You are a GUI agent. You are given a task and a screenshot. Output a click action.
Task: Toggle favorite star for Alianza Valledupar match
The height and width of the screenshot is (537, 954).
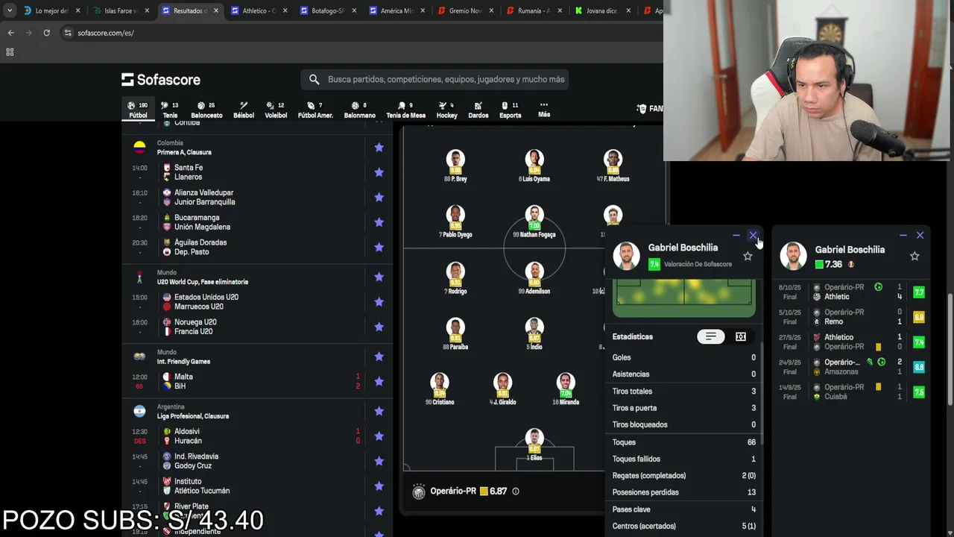(x=379, y=197)
